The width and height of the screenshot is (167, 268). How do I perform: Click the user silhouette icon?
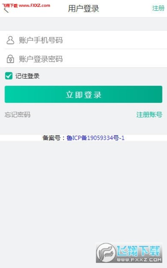click(x=10, y=40)
